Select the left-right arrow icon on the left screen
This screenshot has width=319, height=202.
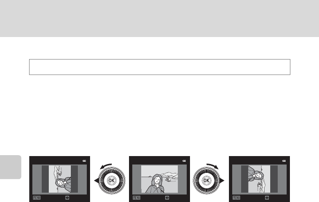pyautogui.click(x=67, y=198)
